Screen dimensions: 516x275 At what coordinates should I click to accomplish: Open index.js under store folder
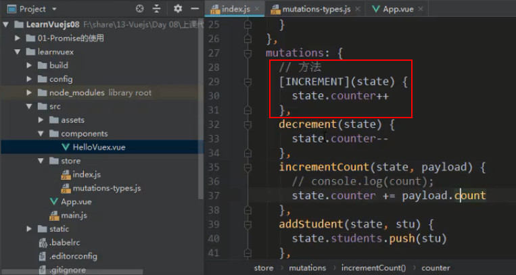[87, 174]
